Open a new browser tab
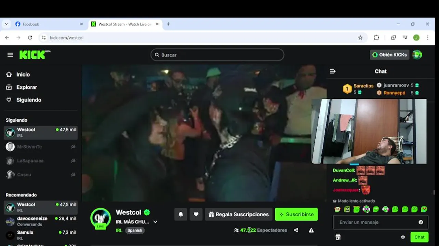Screen dimensions: 439x246 click(169, 24)
